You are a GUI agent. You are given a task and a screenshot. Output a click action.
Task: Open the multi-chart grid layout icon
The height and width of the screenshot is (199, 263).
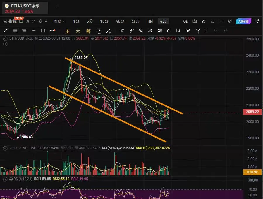coord(27,21)
